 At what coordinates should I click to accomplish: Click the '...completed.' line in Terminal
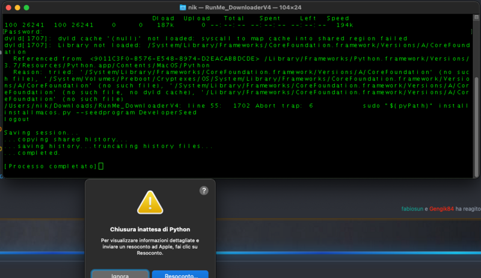click(x=32, y=153)
